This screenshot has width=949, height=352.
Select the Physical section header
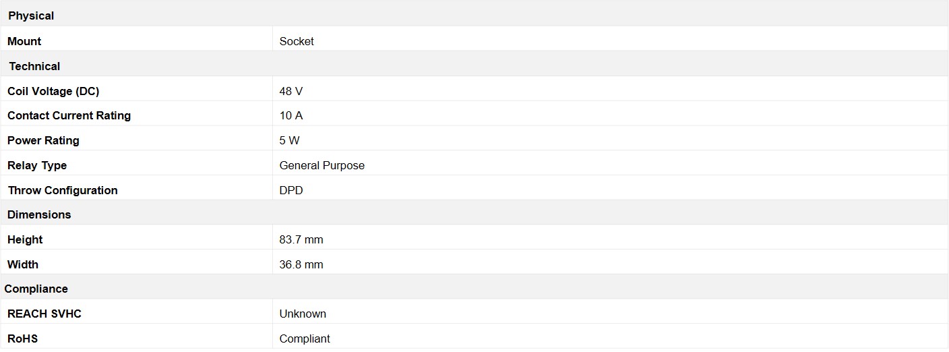tap(31, 16)
